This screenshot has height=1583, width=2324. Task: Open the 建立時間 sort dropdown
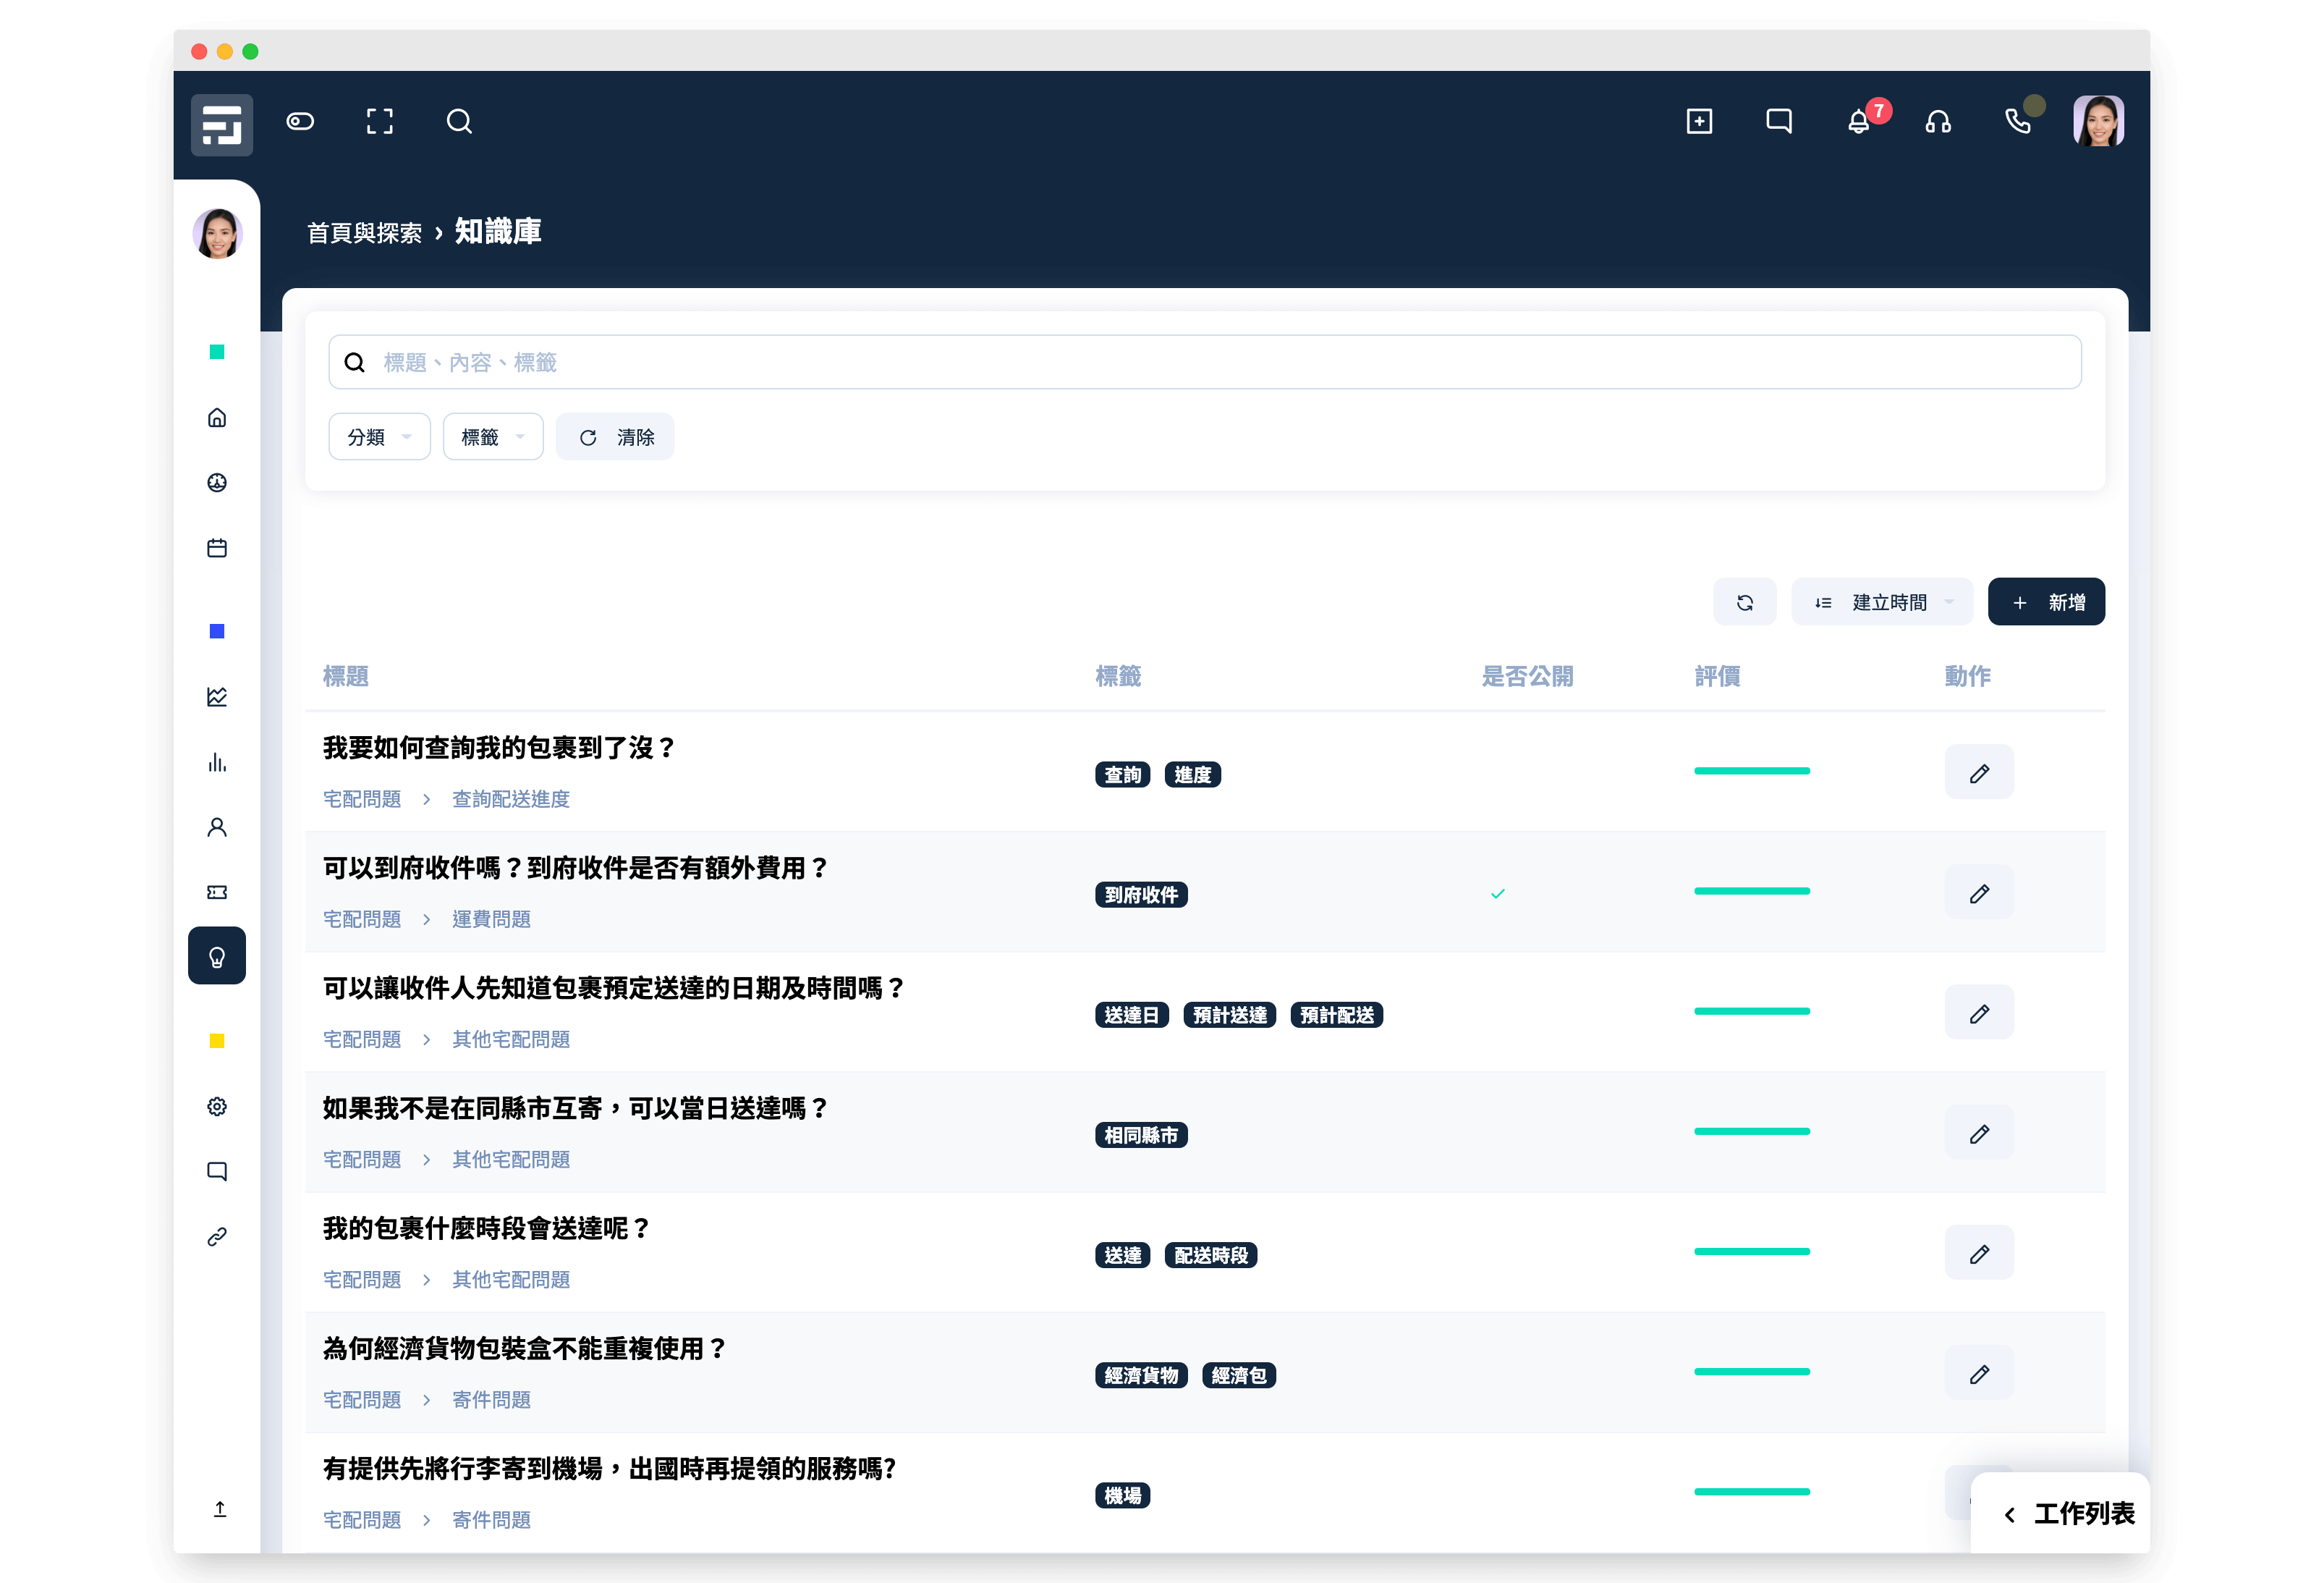click(x=1882, y=602)
